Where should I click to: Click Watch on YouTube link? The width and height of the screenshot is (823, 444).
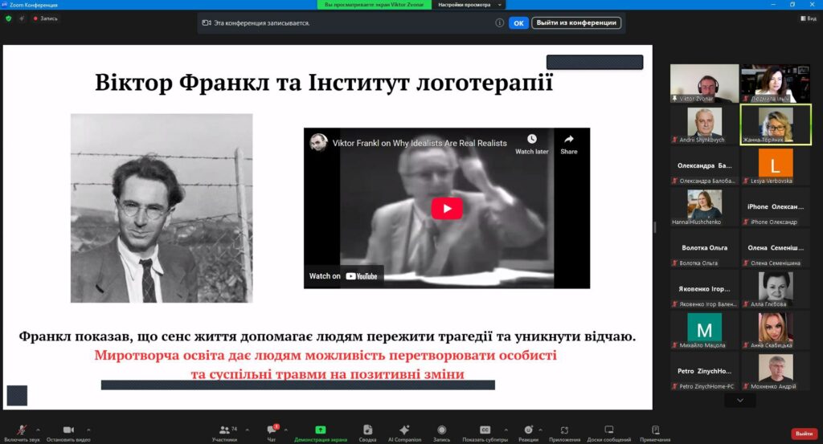(x=343, y=276)
